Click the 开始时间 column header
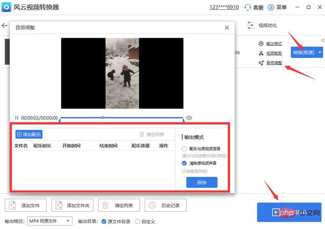Image resolution: width=325 pixels, height=229 pixels. 71,146
